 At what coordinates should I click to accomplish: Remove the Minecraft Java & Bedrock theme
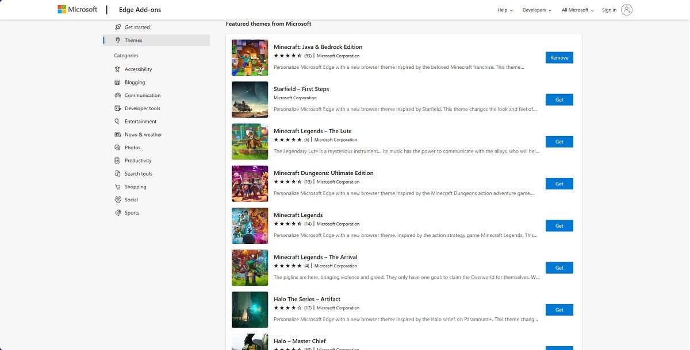[x=558, y=57]
